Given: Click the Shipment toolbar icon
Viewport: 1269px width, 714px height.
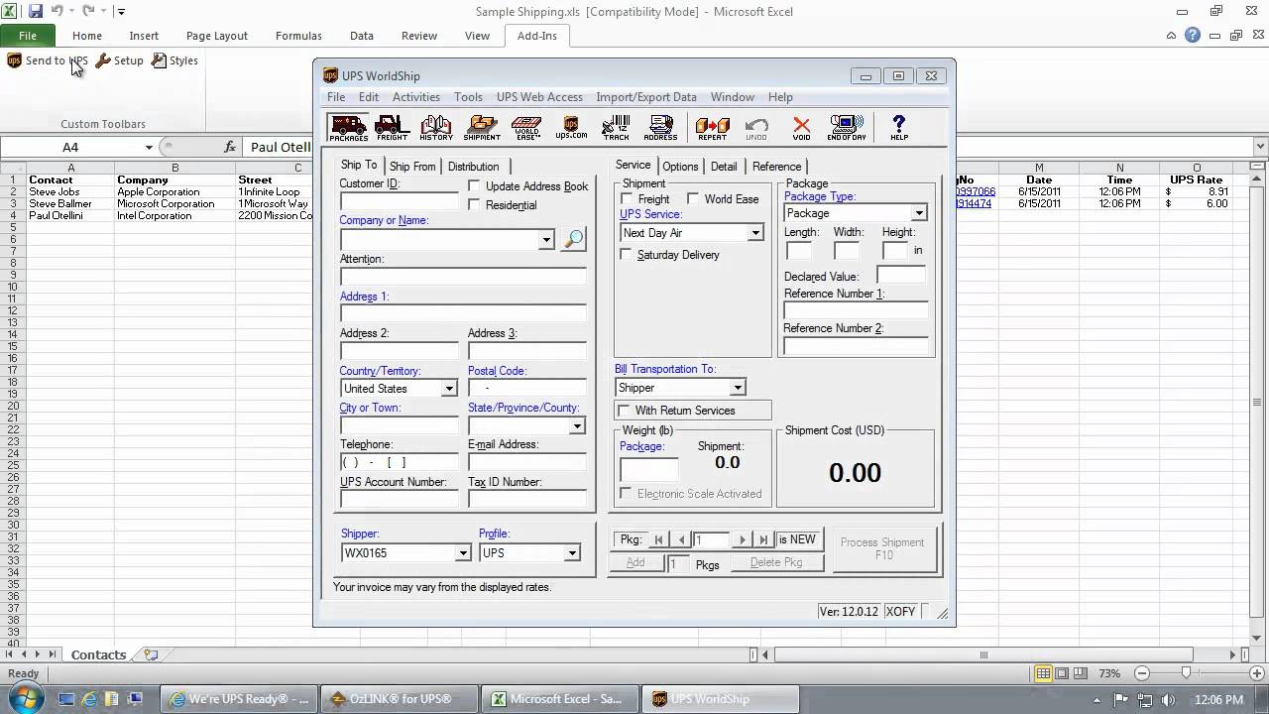Looking at the screenshot, I should tap(482, 127).
